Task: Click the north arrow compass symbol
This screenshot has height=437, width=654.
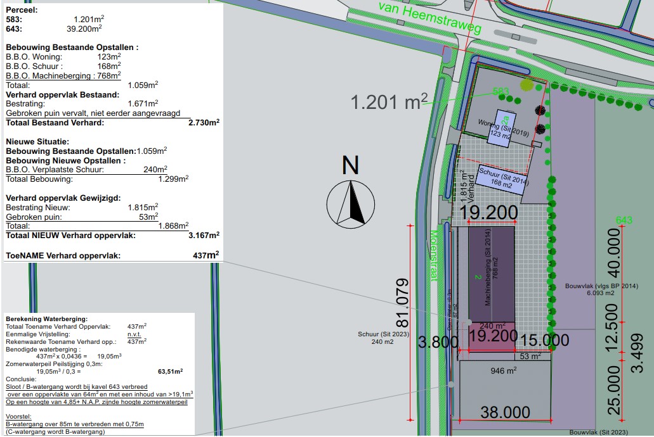Action: (x=350, y=204)
